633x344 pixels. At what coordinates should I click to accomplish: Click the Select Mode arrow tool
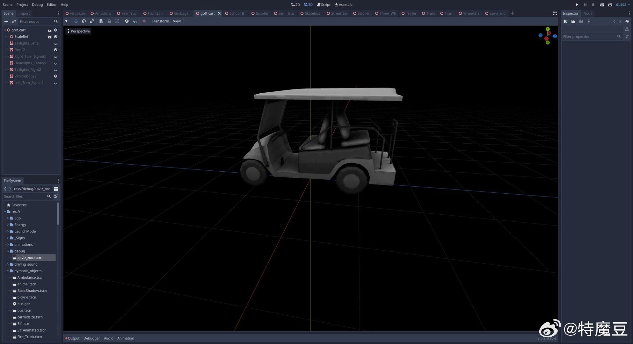(x=67, y=21)
